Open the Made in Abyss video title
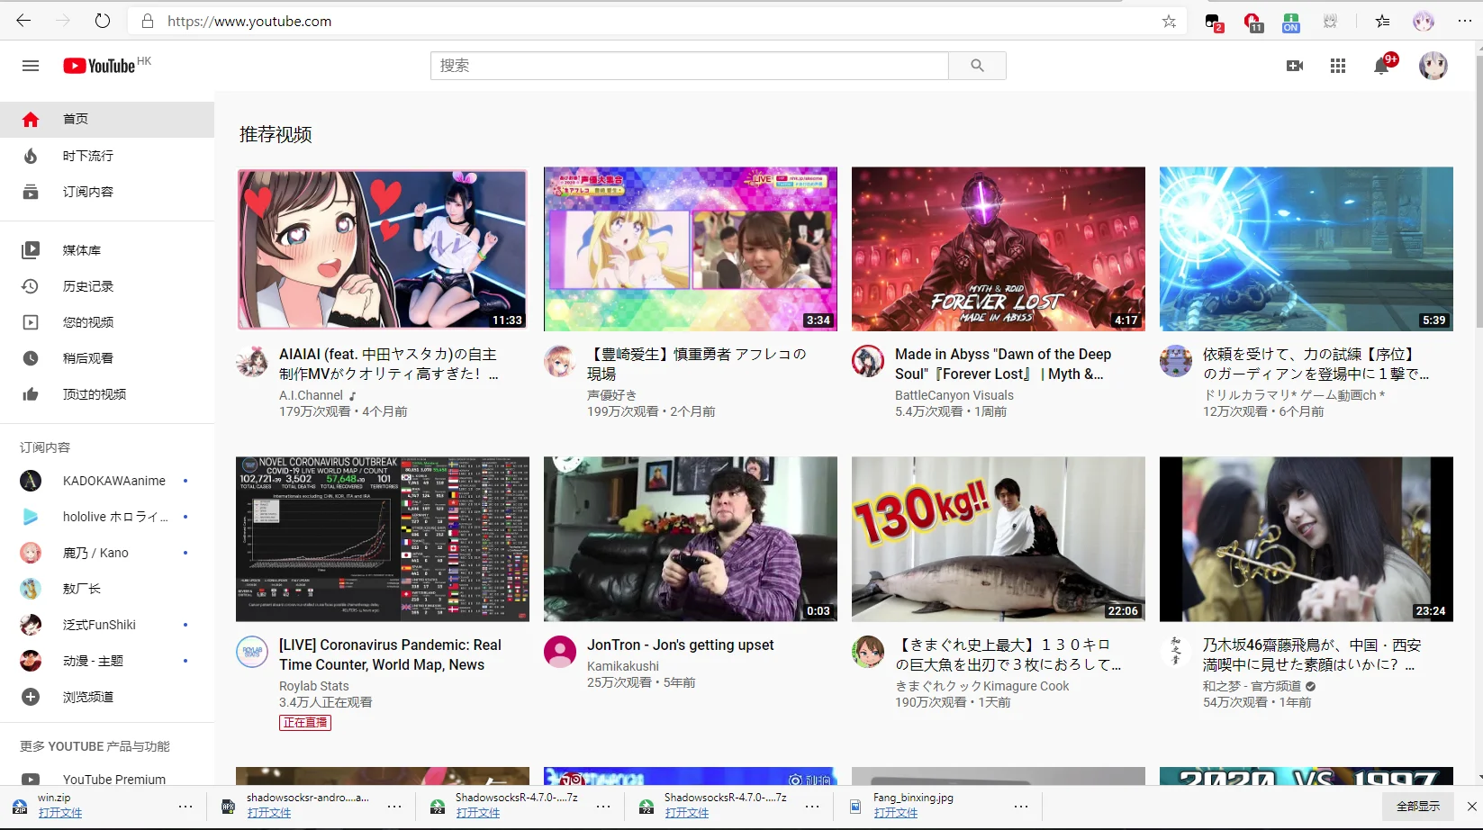This screenshot has height=830, width=1483. 1003,364
